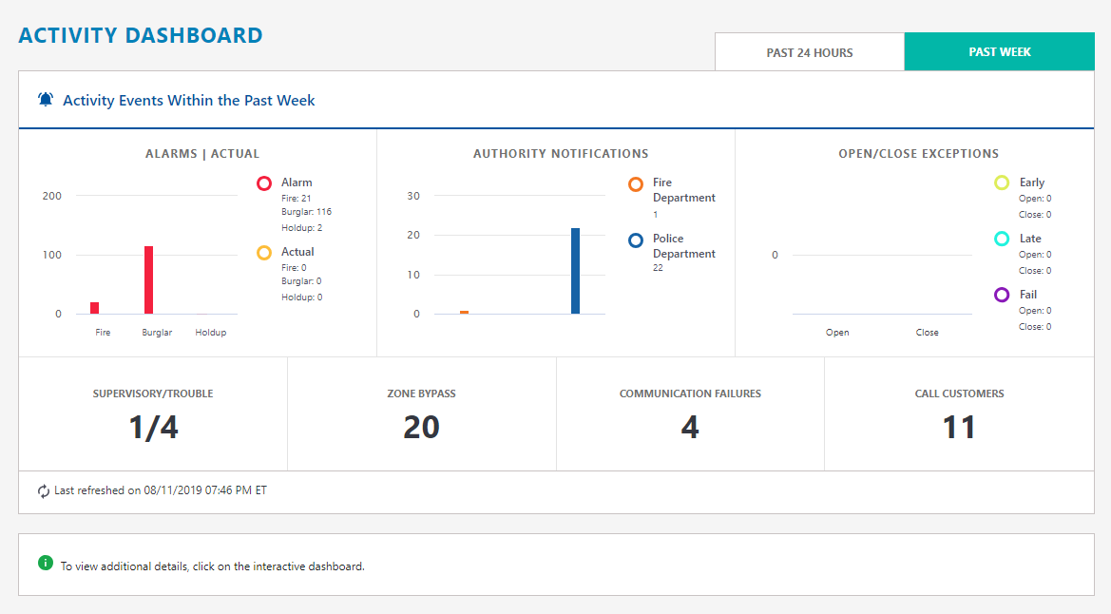Toggle the yellow Actual legend circle
This screenshot has width=1111, height=614.
pyautogui.click(x=264, y=253)
